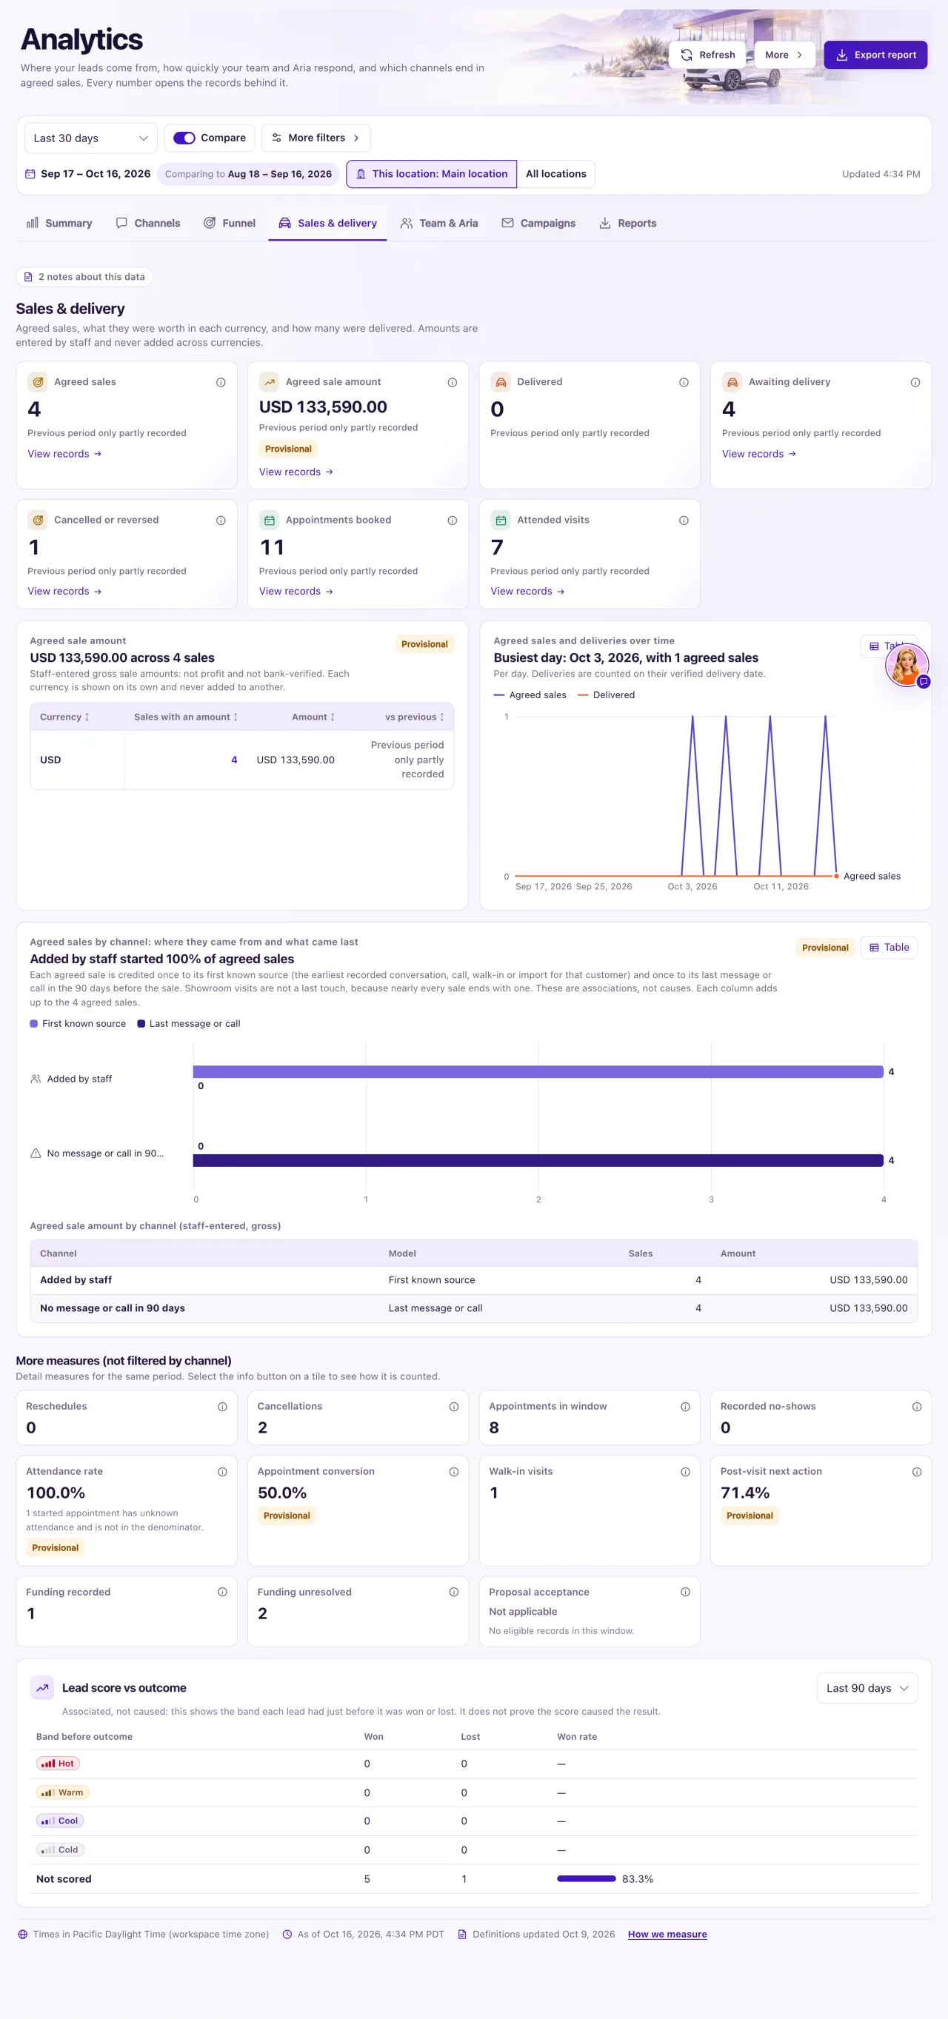Select This location: Main location

pos(431,174)
